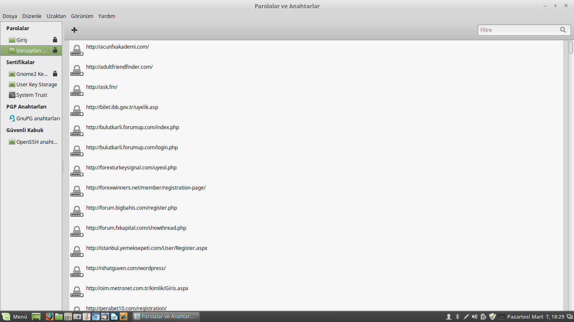Open the calculator from the taskbar

pos(68,317)
